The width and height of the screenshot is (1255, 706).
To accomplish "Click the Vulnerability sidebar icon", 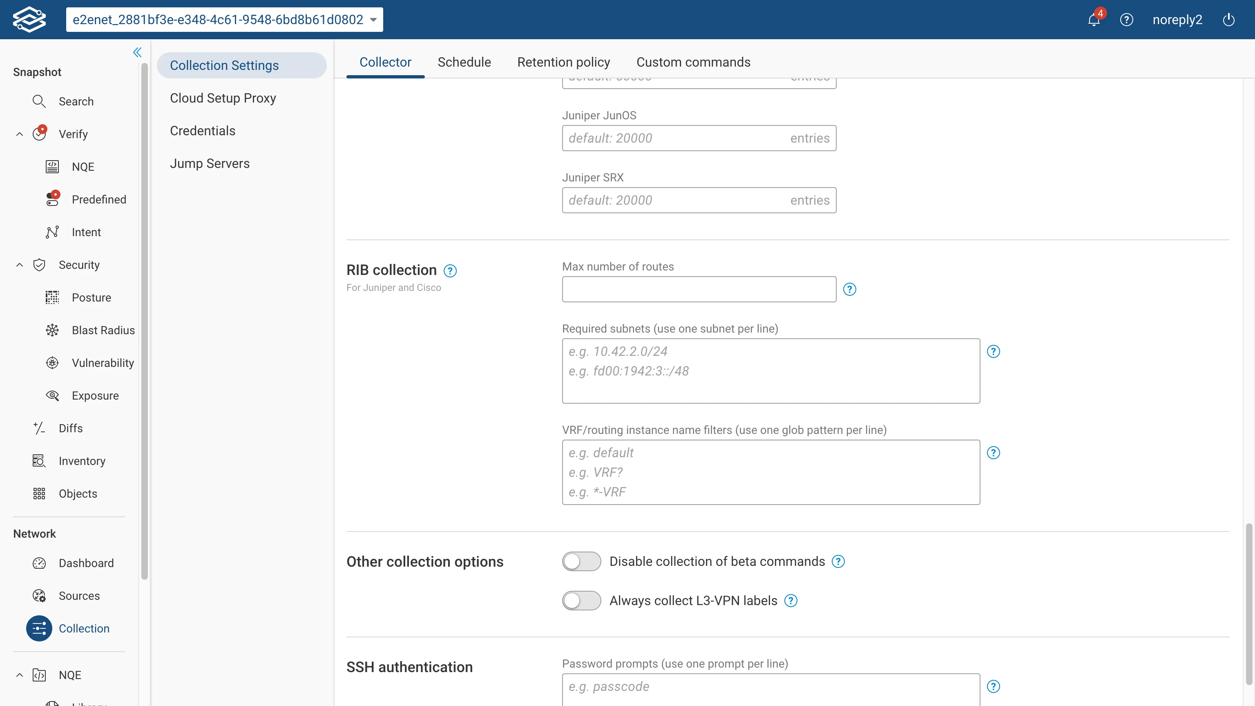I will pos(52,363).
